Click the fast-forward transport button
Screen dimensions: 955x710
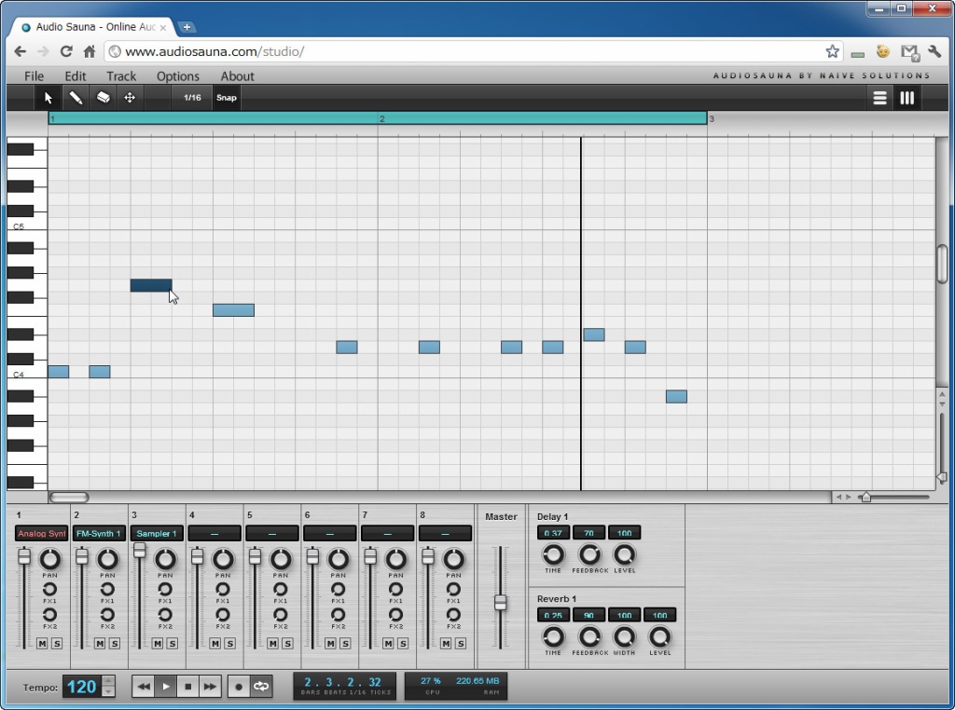point(210,687)
